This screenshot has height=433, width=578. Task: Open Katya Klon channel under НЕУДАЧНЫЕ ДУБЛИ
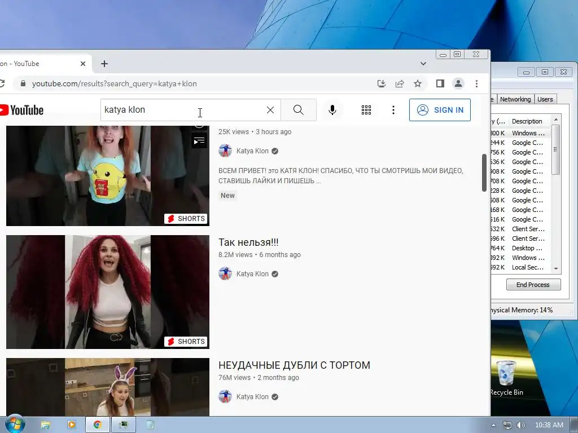(x=252, y=397)
